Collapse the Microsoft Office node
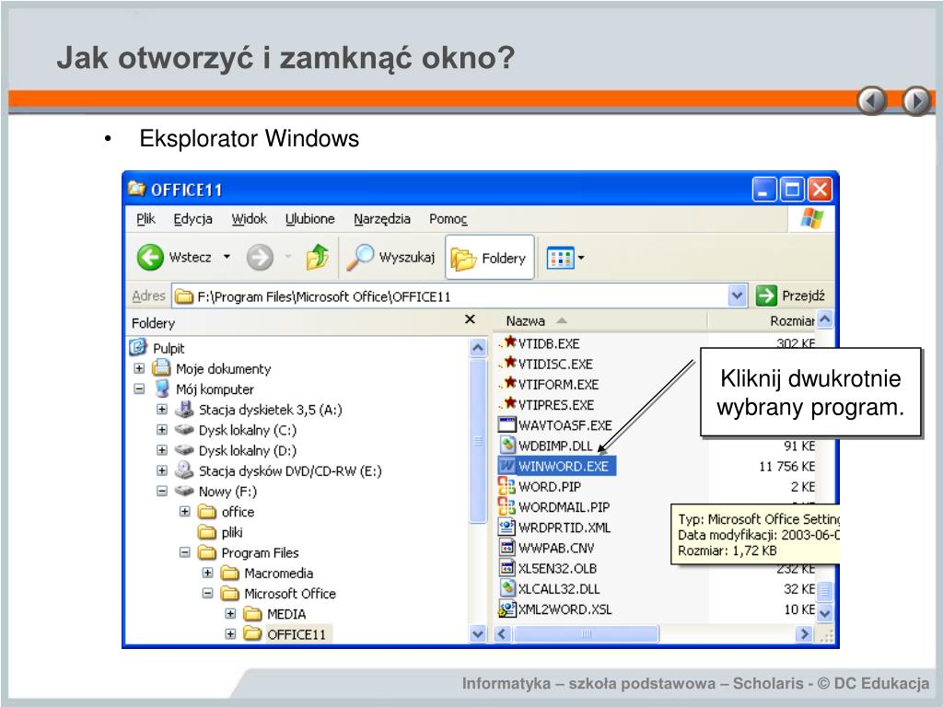943x707 pixels. tap(207, 594)
